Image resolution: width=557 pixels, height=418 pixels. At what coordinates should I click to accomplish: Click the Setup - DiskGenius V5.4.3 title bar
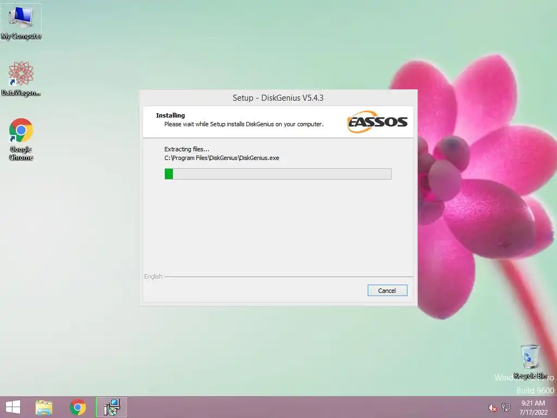click(x=278, y=98)
